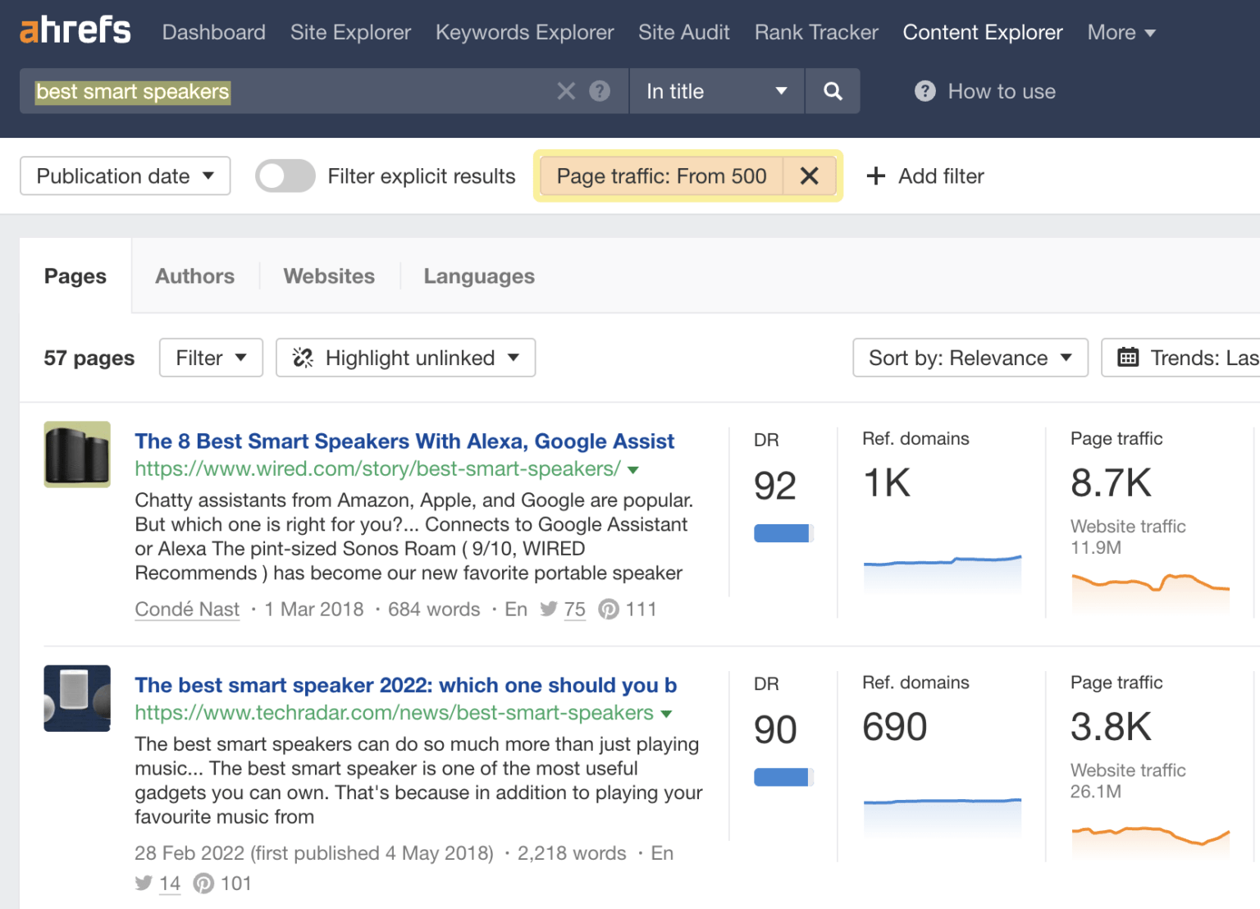Open the Publication date dropdown
The width and height of the screenshot is (1260, 909).
[125, 176]
